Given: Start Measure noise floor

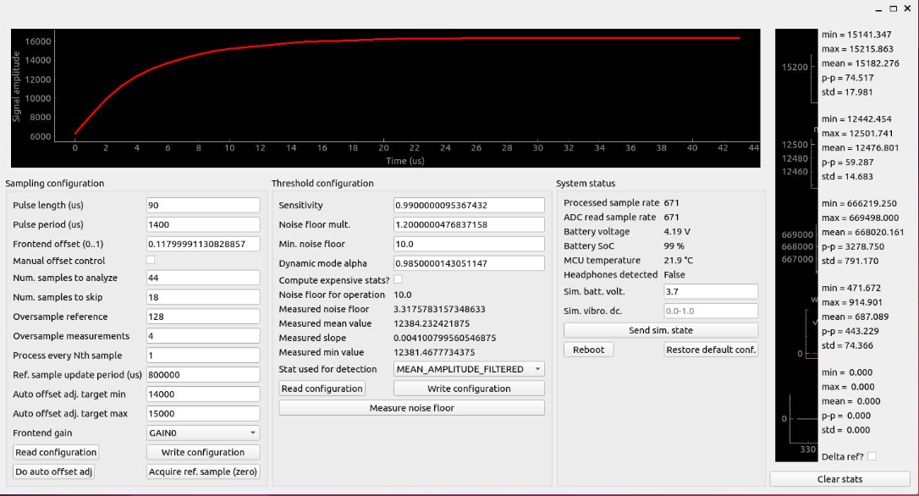Looking at the screenshot, I should click(x=411, y=407).
